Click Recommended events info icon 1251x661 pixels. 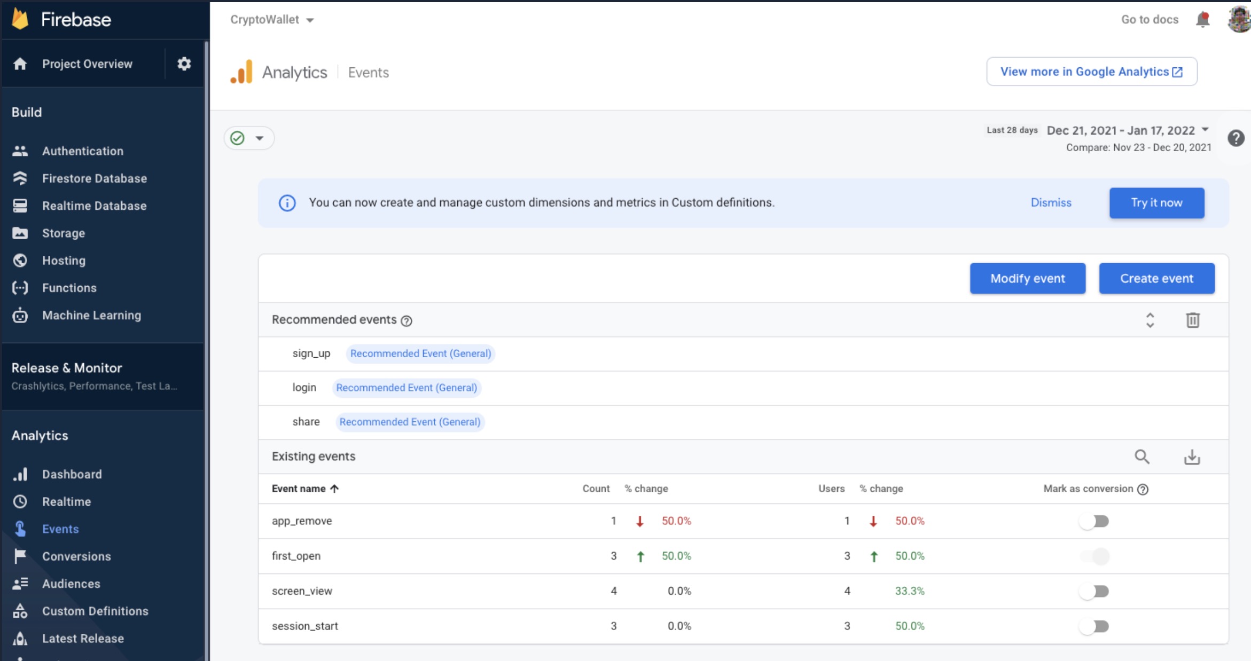[406, 320]
